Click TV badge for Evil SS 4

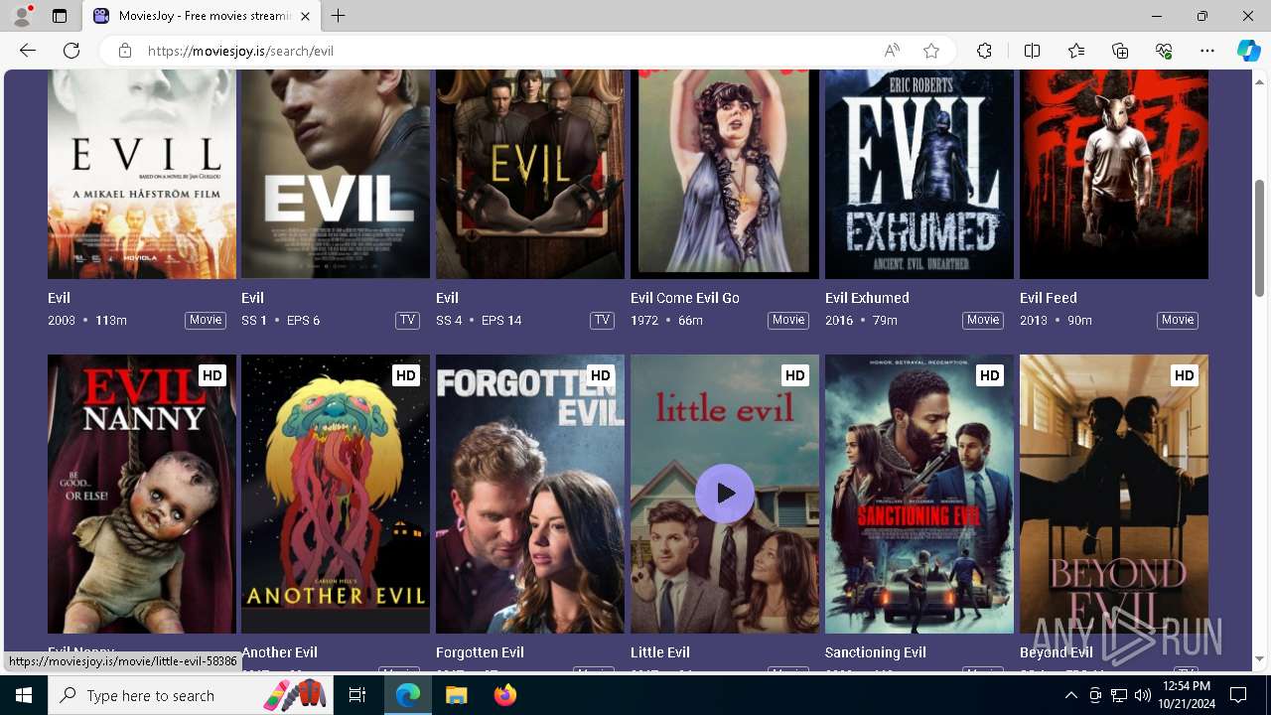coord(602,320)
